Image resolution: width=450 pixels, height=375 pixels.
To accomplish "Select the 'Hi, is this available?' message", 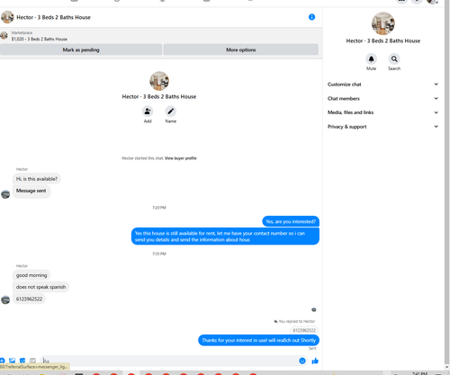I will click(37, 179).
